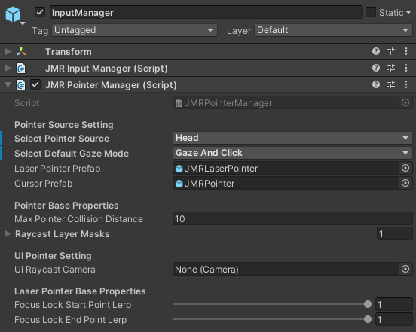This screenshot has width=416, height=332.
Task: Open Select Pointer Source dropdown
Action: pyautogui.click(x=292, y=138)
